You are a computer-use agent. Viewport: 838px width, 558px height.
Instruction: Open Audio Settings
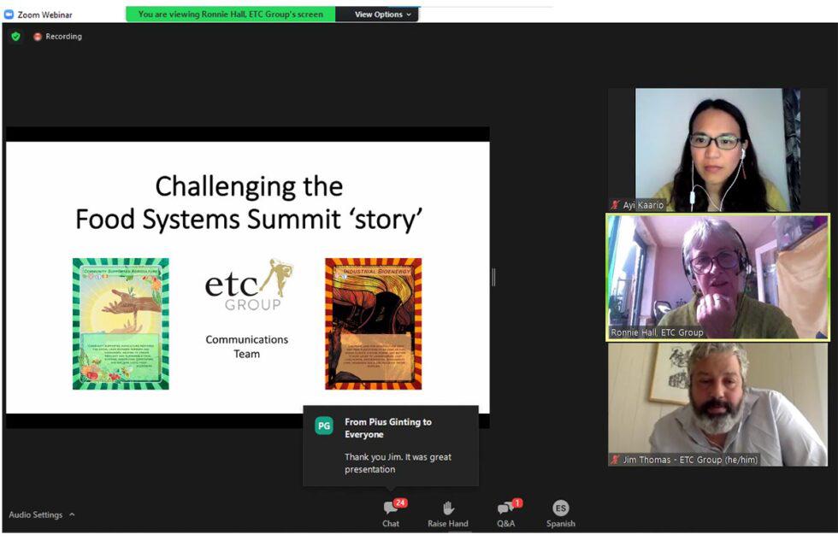pyautogui.click(x=35, y=514)
